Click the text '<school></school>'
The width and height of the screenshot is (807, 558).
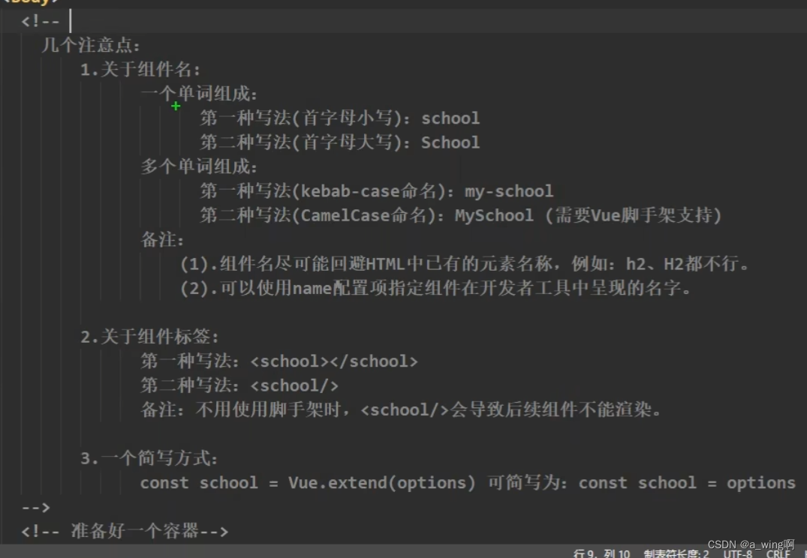pos(334,361)
